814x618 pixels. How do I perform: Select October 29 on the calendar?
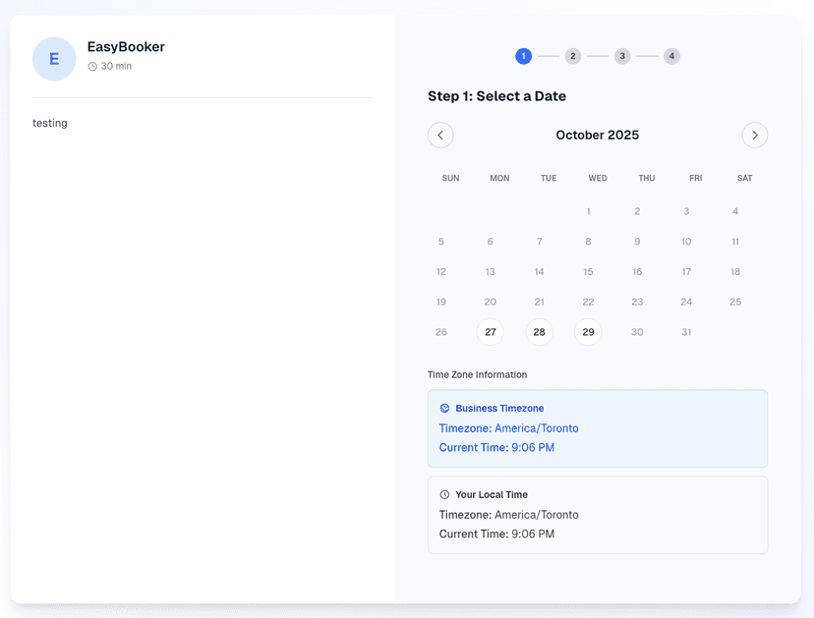588,332
